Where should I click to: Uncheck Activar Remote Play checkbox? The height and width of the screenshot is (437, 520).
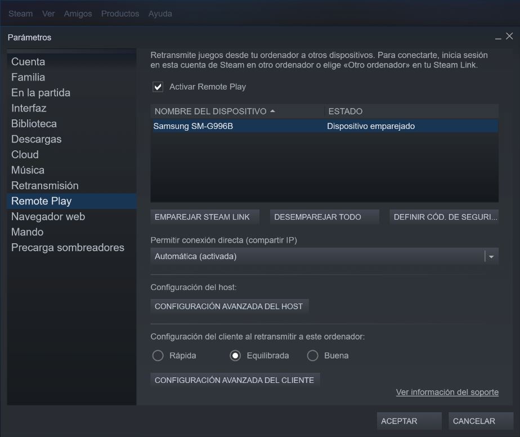click(x=158, y=87)
